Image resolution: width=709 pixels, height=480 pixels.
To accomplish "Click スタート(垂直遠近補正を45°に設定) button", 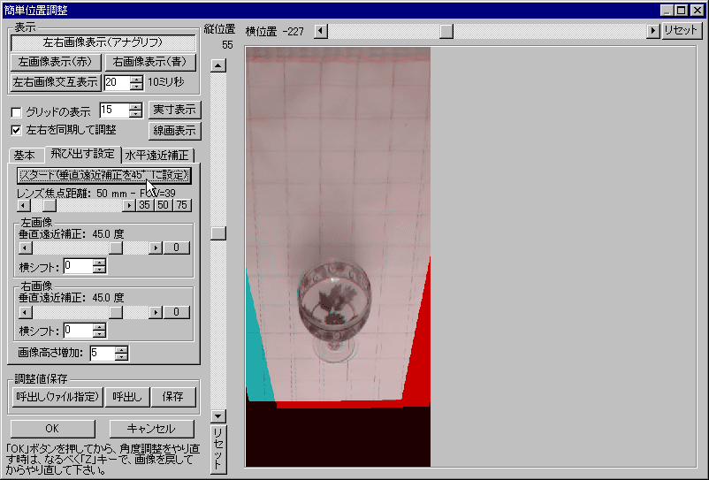I will (x=104, y=175).
